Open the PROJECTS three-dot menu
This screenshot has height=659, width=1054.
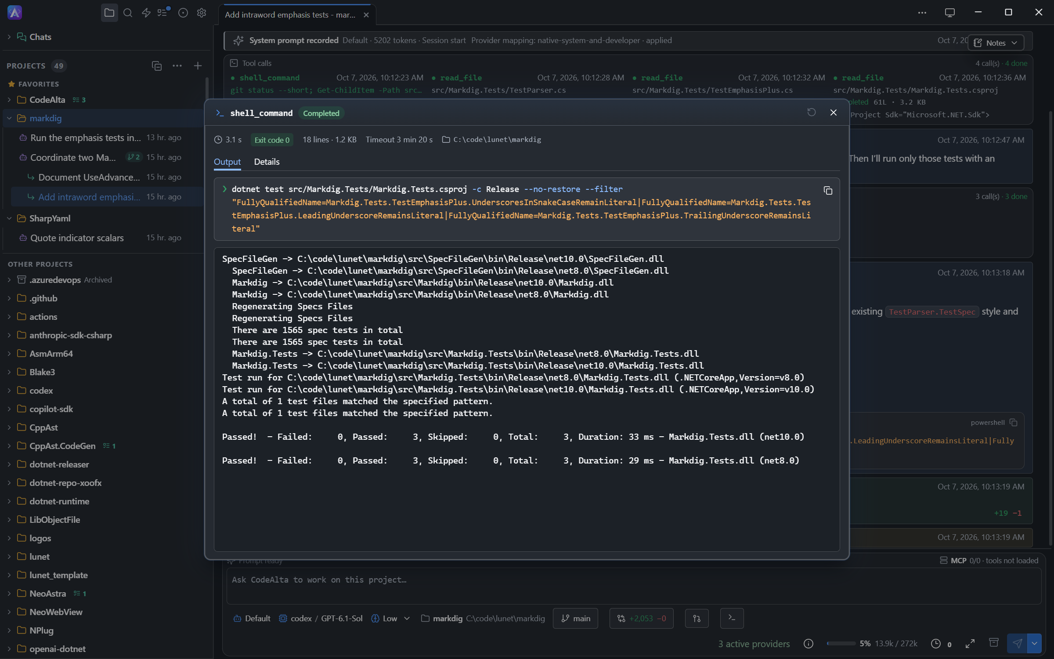pyautogui.click(x=177, y=65)
